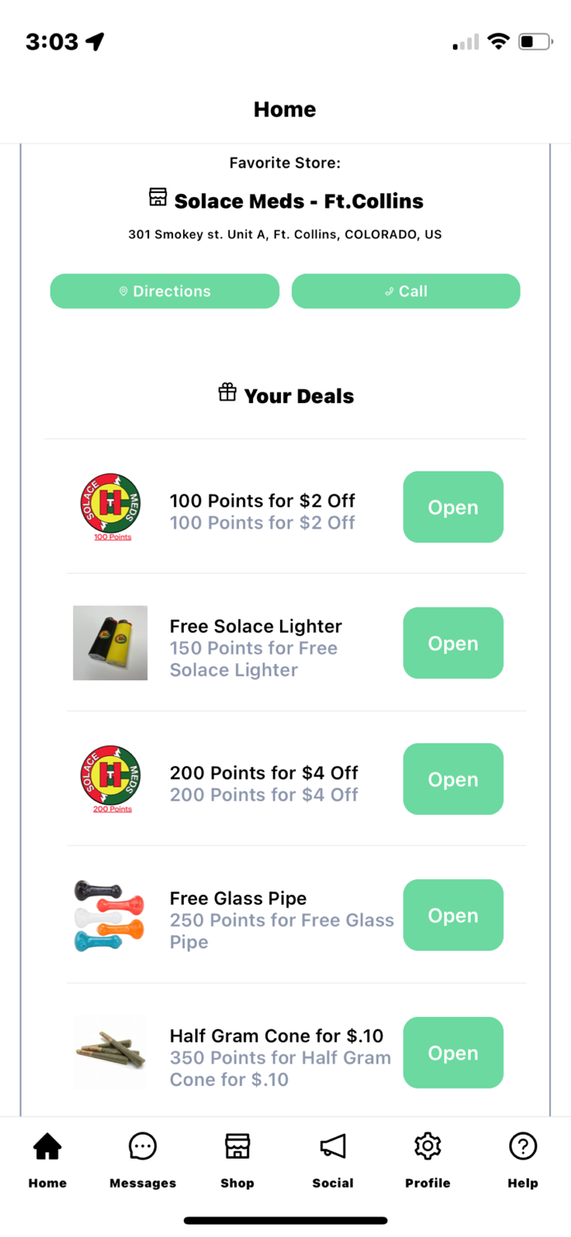Open the 200 Points for $4 Off deal

452,779
